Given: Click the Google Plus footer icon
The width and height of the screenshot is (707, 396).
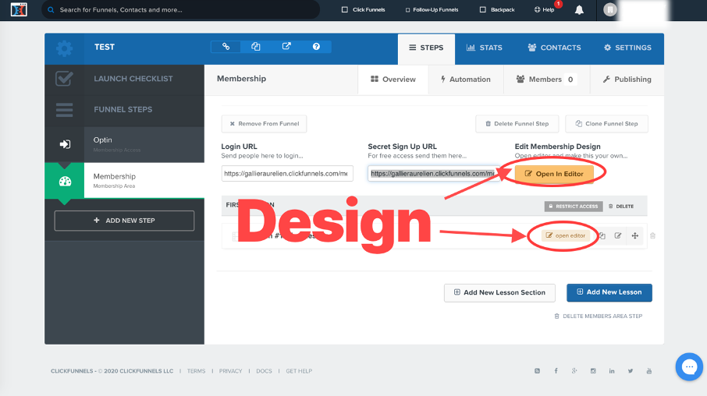Looking at the screenshot, I should (574, 371).
